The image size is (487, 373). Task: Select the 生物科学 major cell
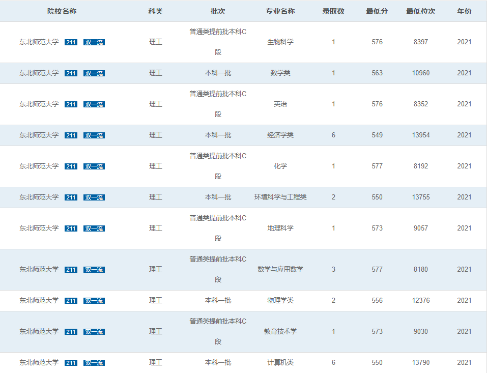coord(280,42)
